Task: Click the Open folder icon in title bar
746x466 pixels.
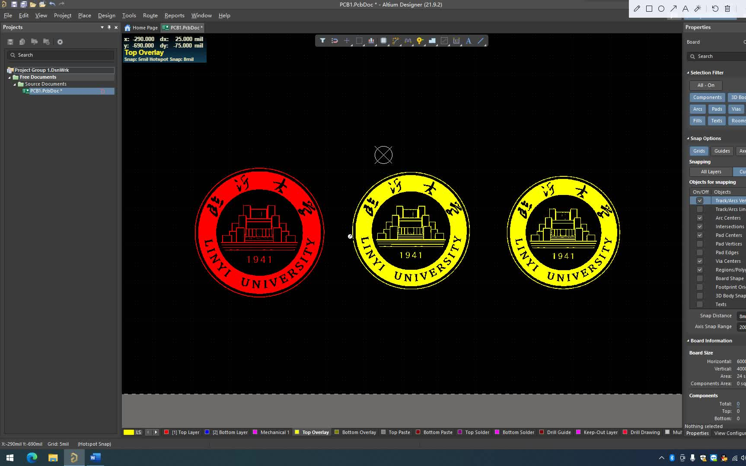Action: [33, 4]
